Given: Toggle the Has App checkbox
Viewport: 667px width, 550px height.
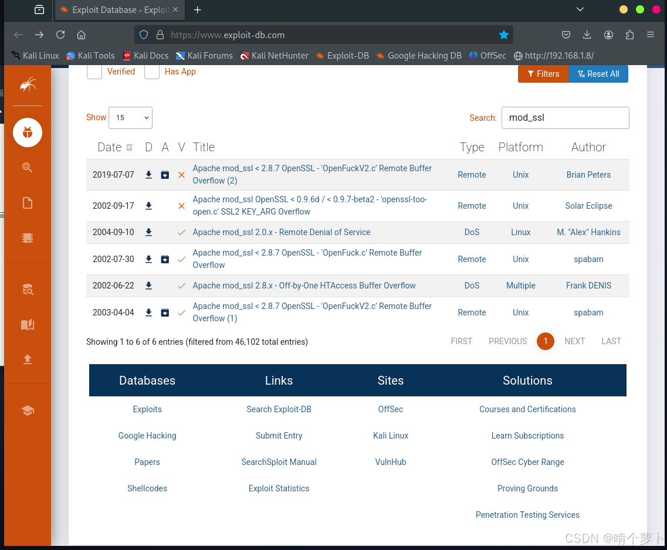Looking at the screenshot, I should click(x=152, y=72).
